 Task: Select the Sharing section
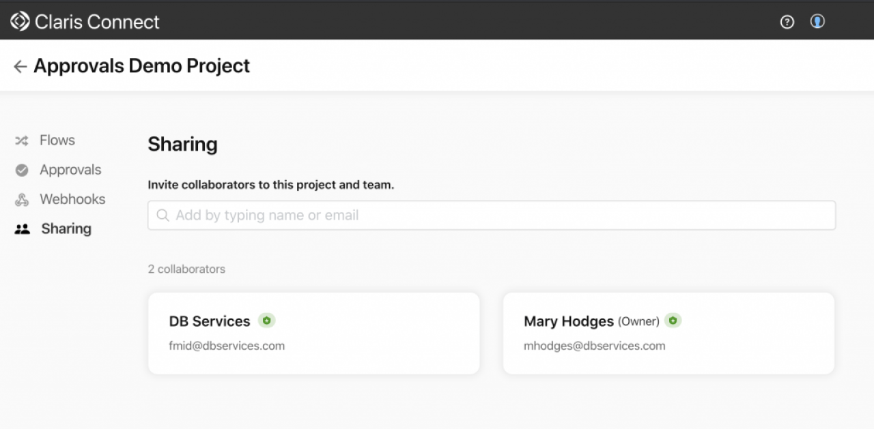pyautogui.click(x=66, y=228)
